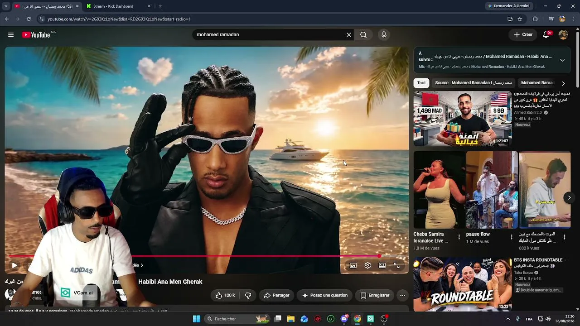
Task: Select the Source : Mohamed Ramadan chip
Action: (x=474, y=83)
